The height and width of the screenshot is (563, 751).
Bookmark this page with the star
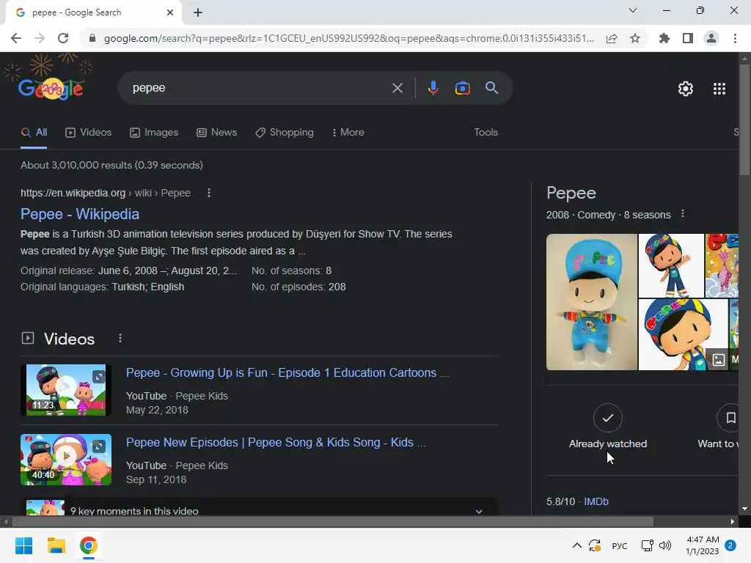tap(635, 38)
